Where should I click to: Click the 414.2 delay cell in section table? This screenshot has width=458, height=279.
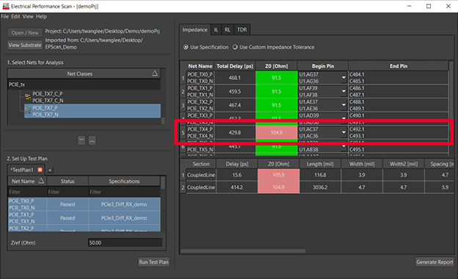(x=236, y=187)
